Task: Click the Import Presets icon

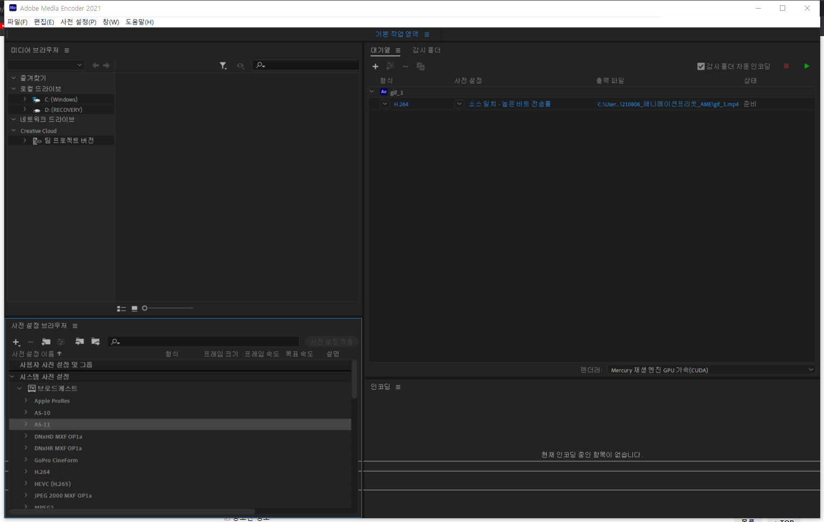Action: click(80, 341)
